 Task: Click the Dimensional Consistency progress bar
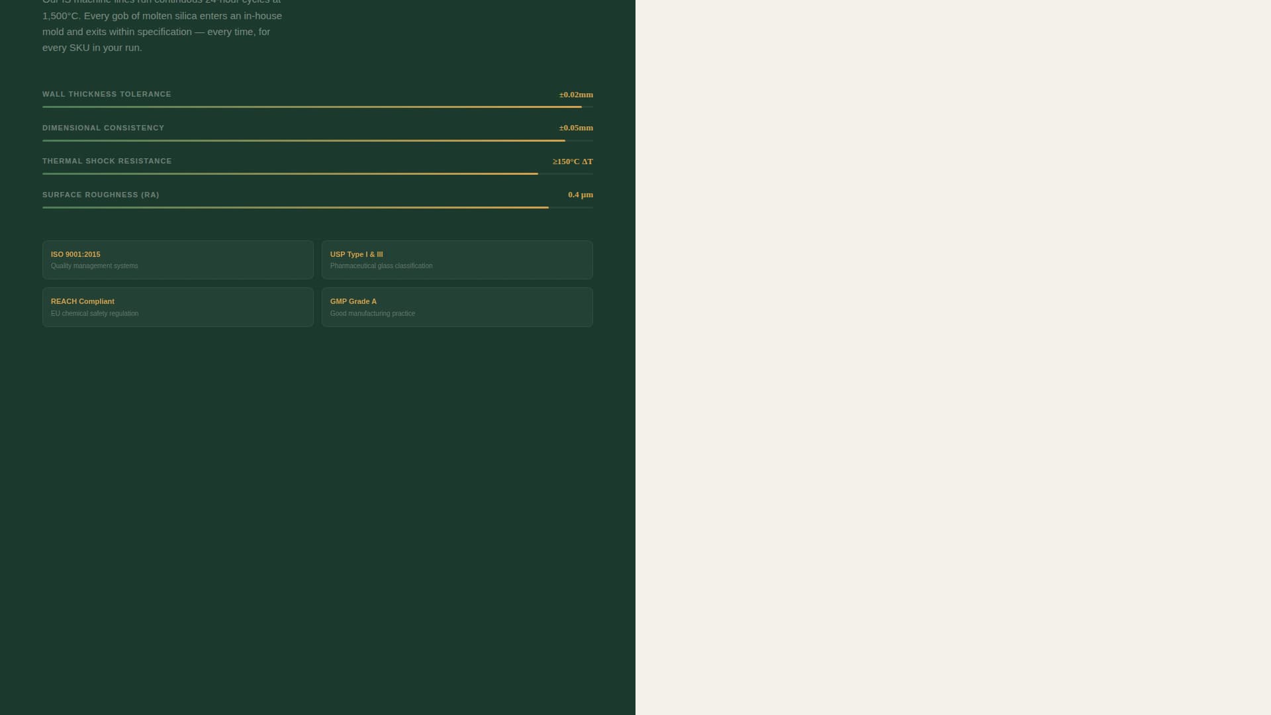317,140
